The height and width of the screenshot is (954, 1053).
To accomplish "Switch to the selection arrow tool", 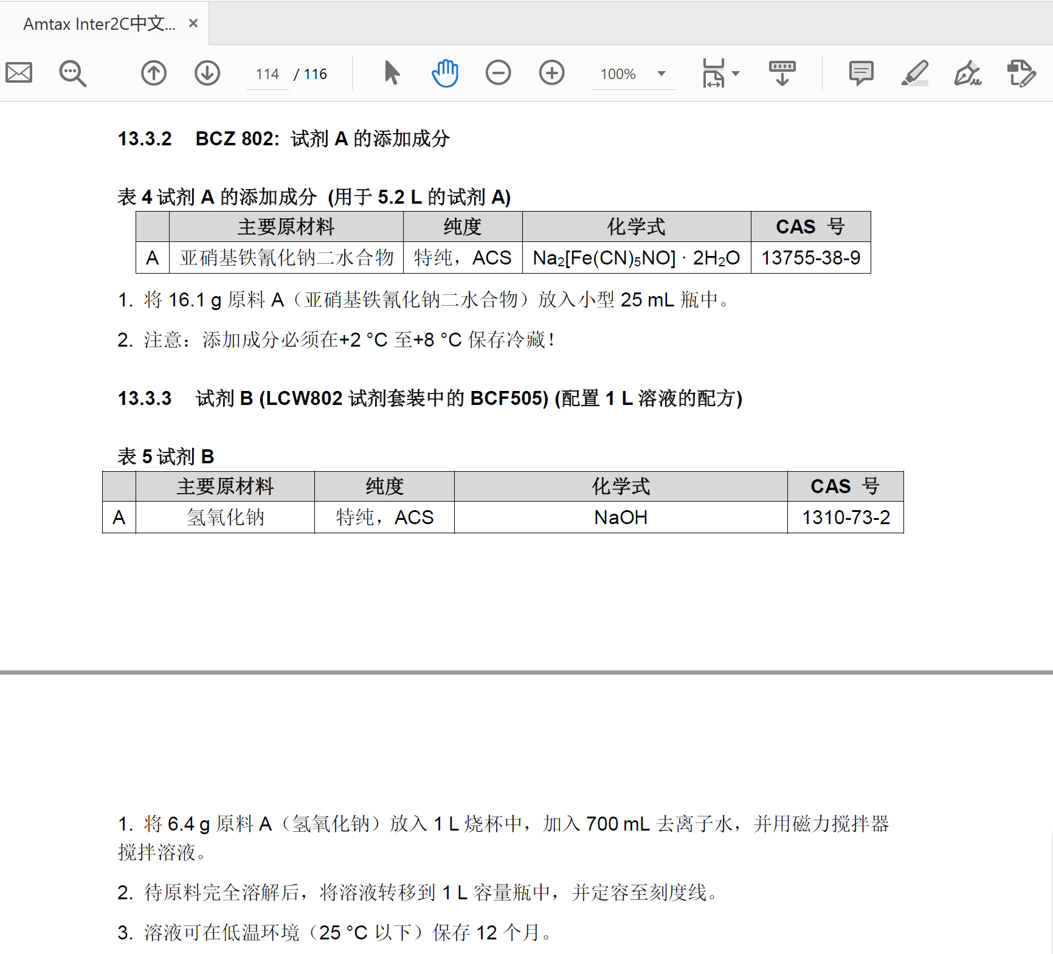I will (392, 72).
